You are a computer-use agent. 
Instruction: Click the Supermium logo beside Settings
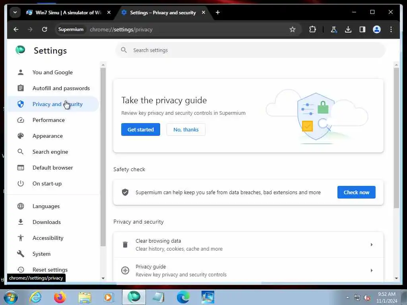[x=20, y=50]
